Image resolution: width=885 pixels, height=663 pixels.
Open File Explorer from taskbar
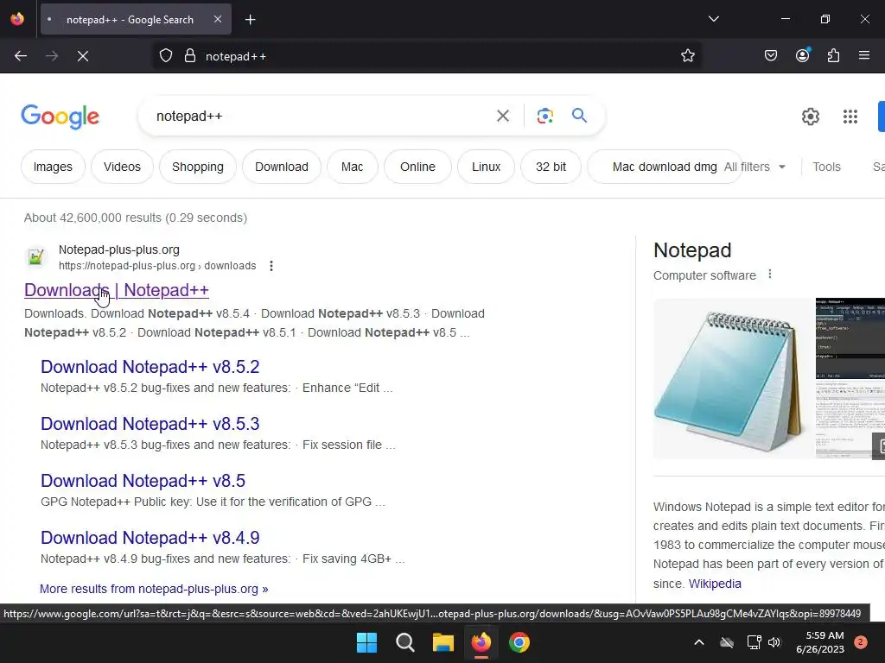tap(443, 642)
